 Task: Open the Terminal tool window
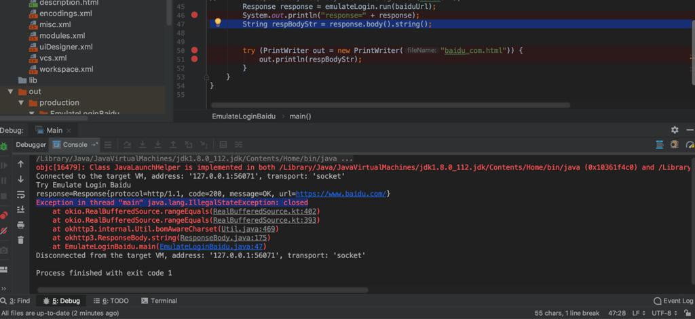[x=159, y=301]
